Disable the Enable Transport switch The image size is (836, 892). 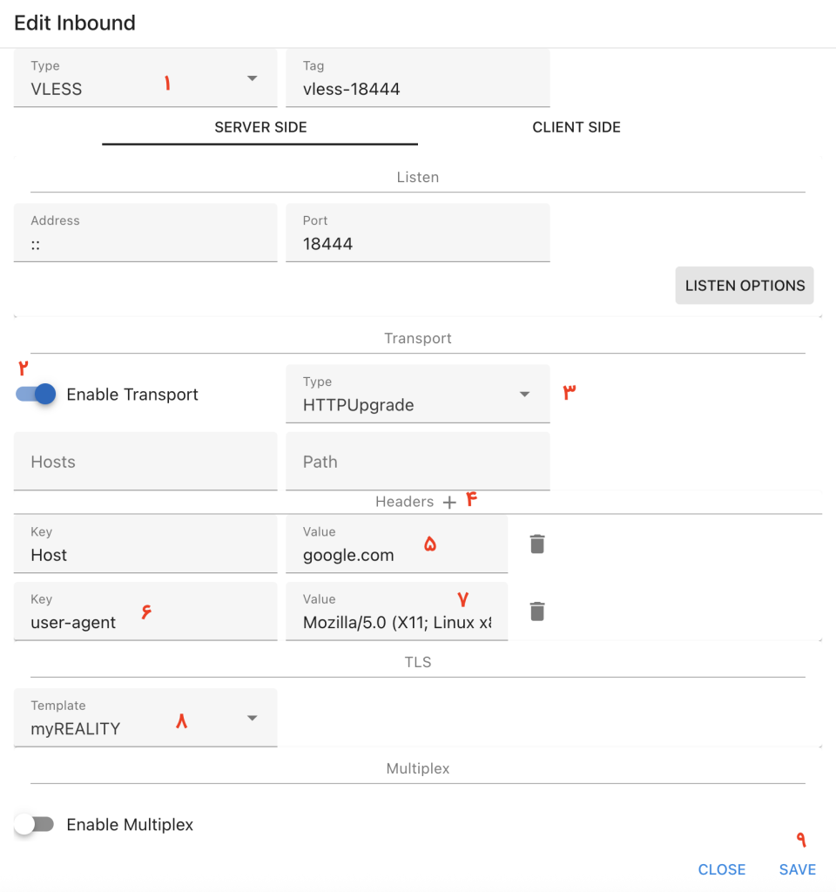pos(36,395)
